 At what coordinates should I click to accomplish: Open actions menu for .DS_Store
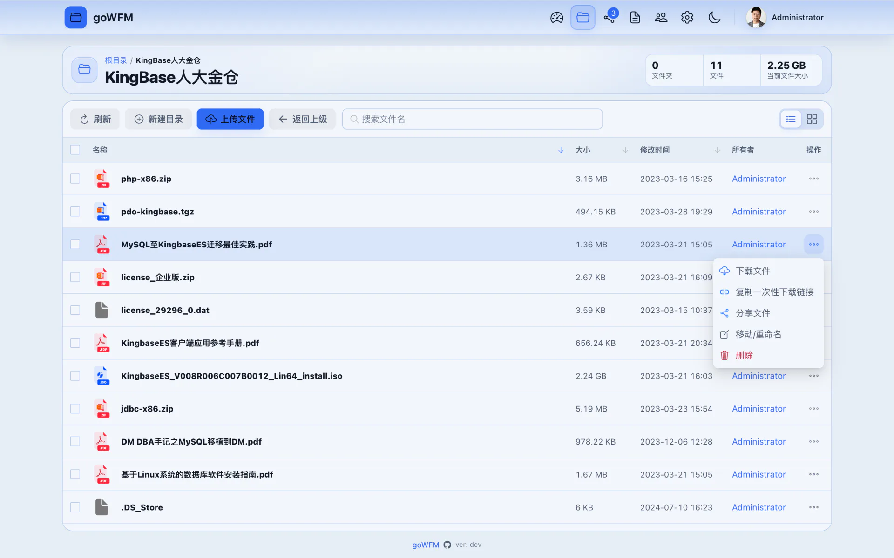tap(813, 507)
